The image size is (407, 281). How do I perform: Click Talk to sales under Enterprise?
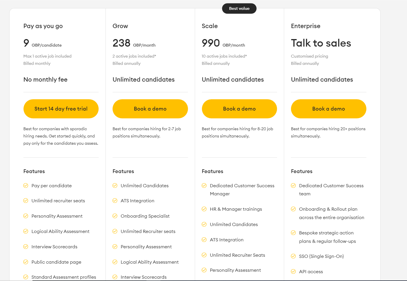click(x=321, y=43)
